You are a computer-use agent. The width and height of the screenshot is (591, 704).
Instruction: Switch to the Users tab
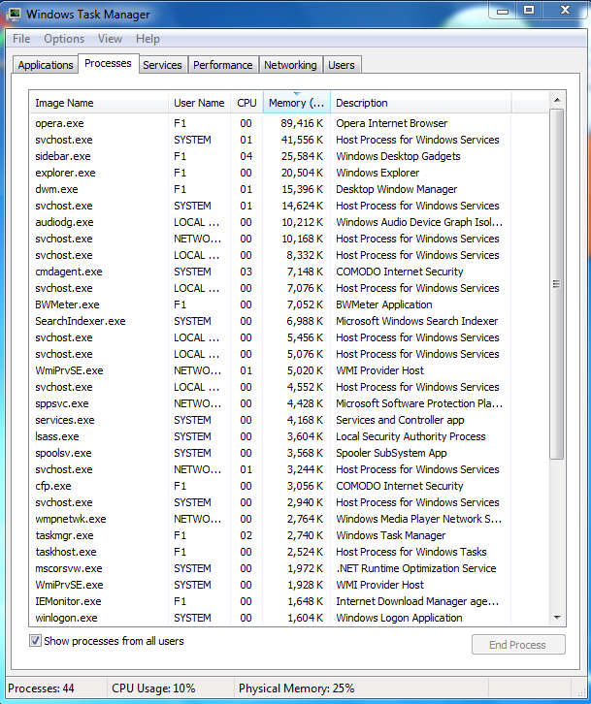pos(342,65)
